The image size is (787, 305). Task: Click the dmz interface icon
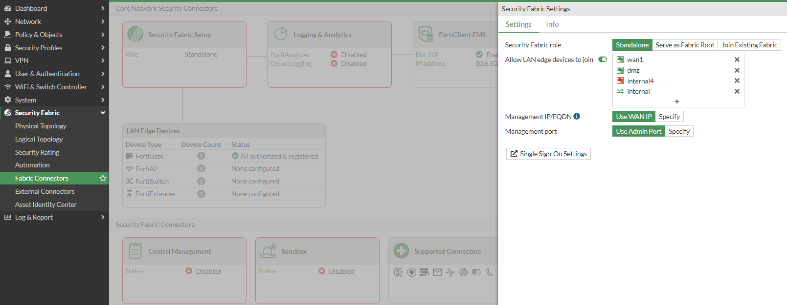pyautogui.click(x=620, y=70)
